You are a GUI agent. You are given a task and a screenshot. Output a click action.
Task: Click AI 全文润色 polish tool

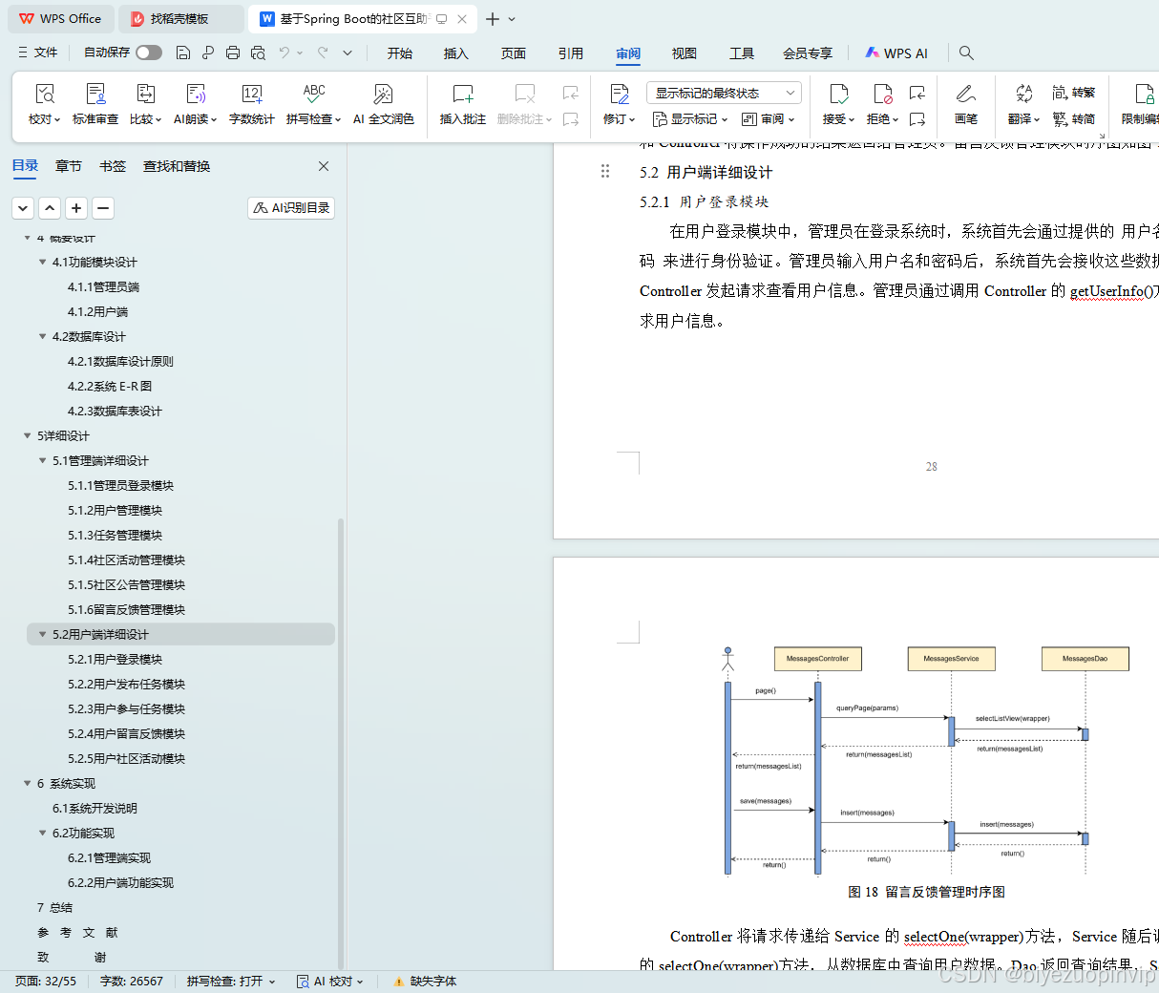click(x=384, y=104)
